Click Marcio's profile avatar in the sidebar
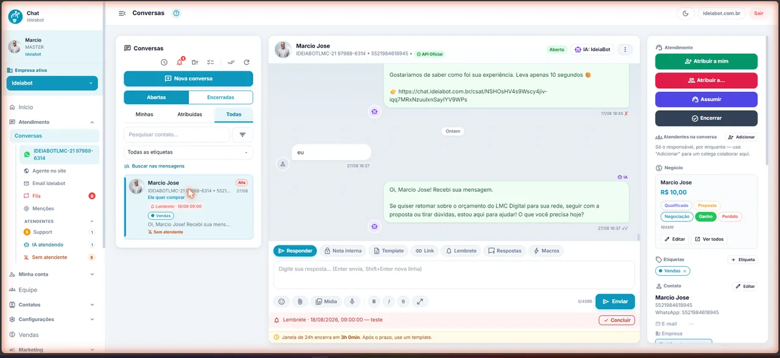 pos(15,47)
